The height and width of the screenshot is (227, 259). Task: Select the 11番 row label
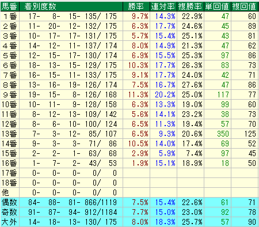click(x=9, y=115)
